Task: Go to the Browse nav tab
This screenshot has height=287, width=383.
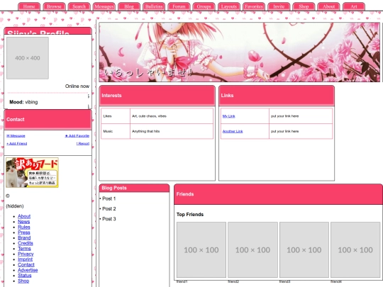Action: 54,6
